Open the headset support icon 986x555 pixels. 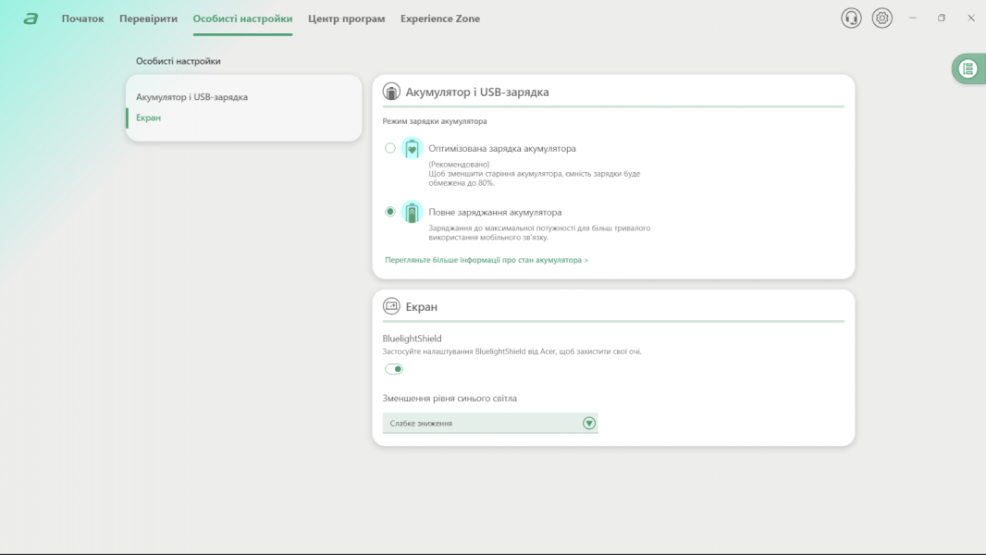tap(851, 18)
